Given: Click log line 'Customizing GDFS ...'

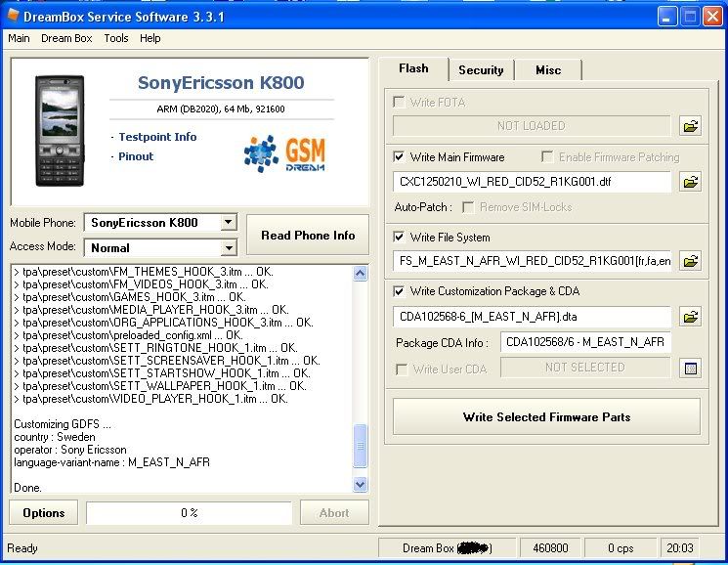Looking at the screenshot, I should coord(63,424).
